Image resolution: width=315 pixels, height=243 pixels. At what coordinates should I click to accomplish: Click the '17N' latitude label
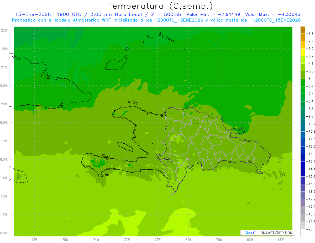4,215
